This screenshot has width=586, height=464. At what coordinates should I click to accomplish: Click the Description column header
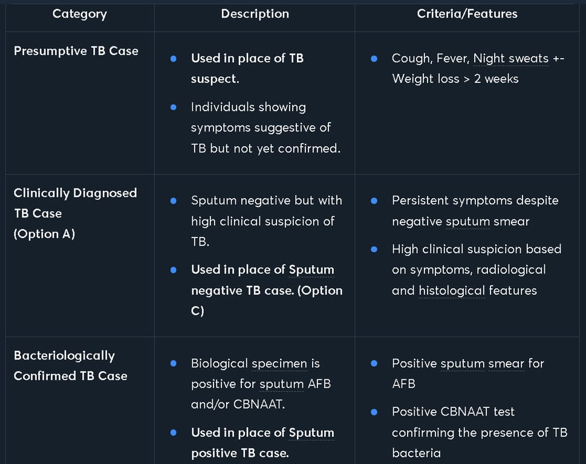[x=255, y=14]
